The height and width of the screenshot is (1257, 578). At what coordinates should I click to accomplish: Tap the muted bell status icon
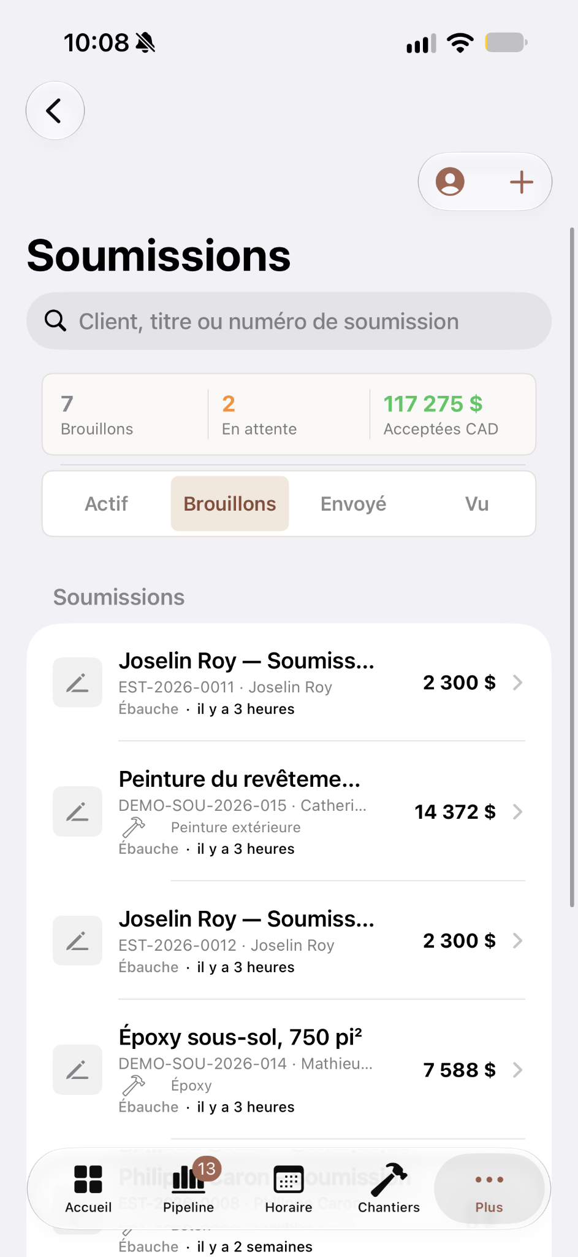click(145, 43)
